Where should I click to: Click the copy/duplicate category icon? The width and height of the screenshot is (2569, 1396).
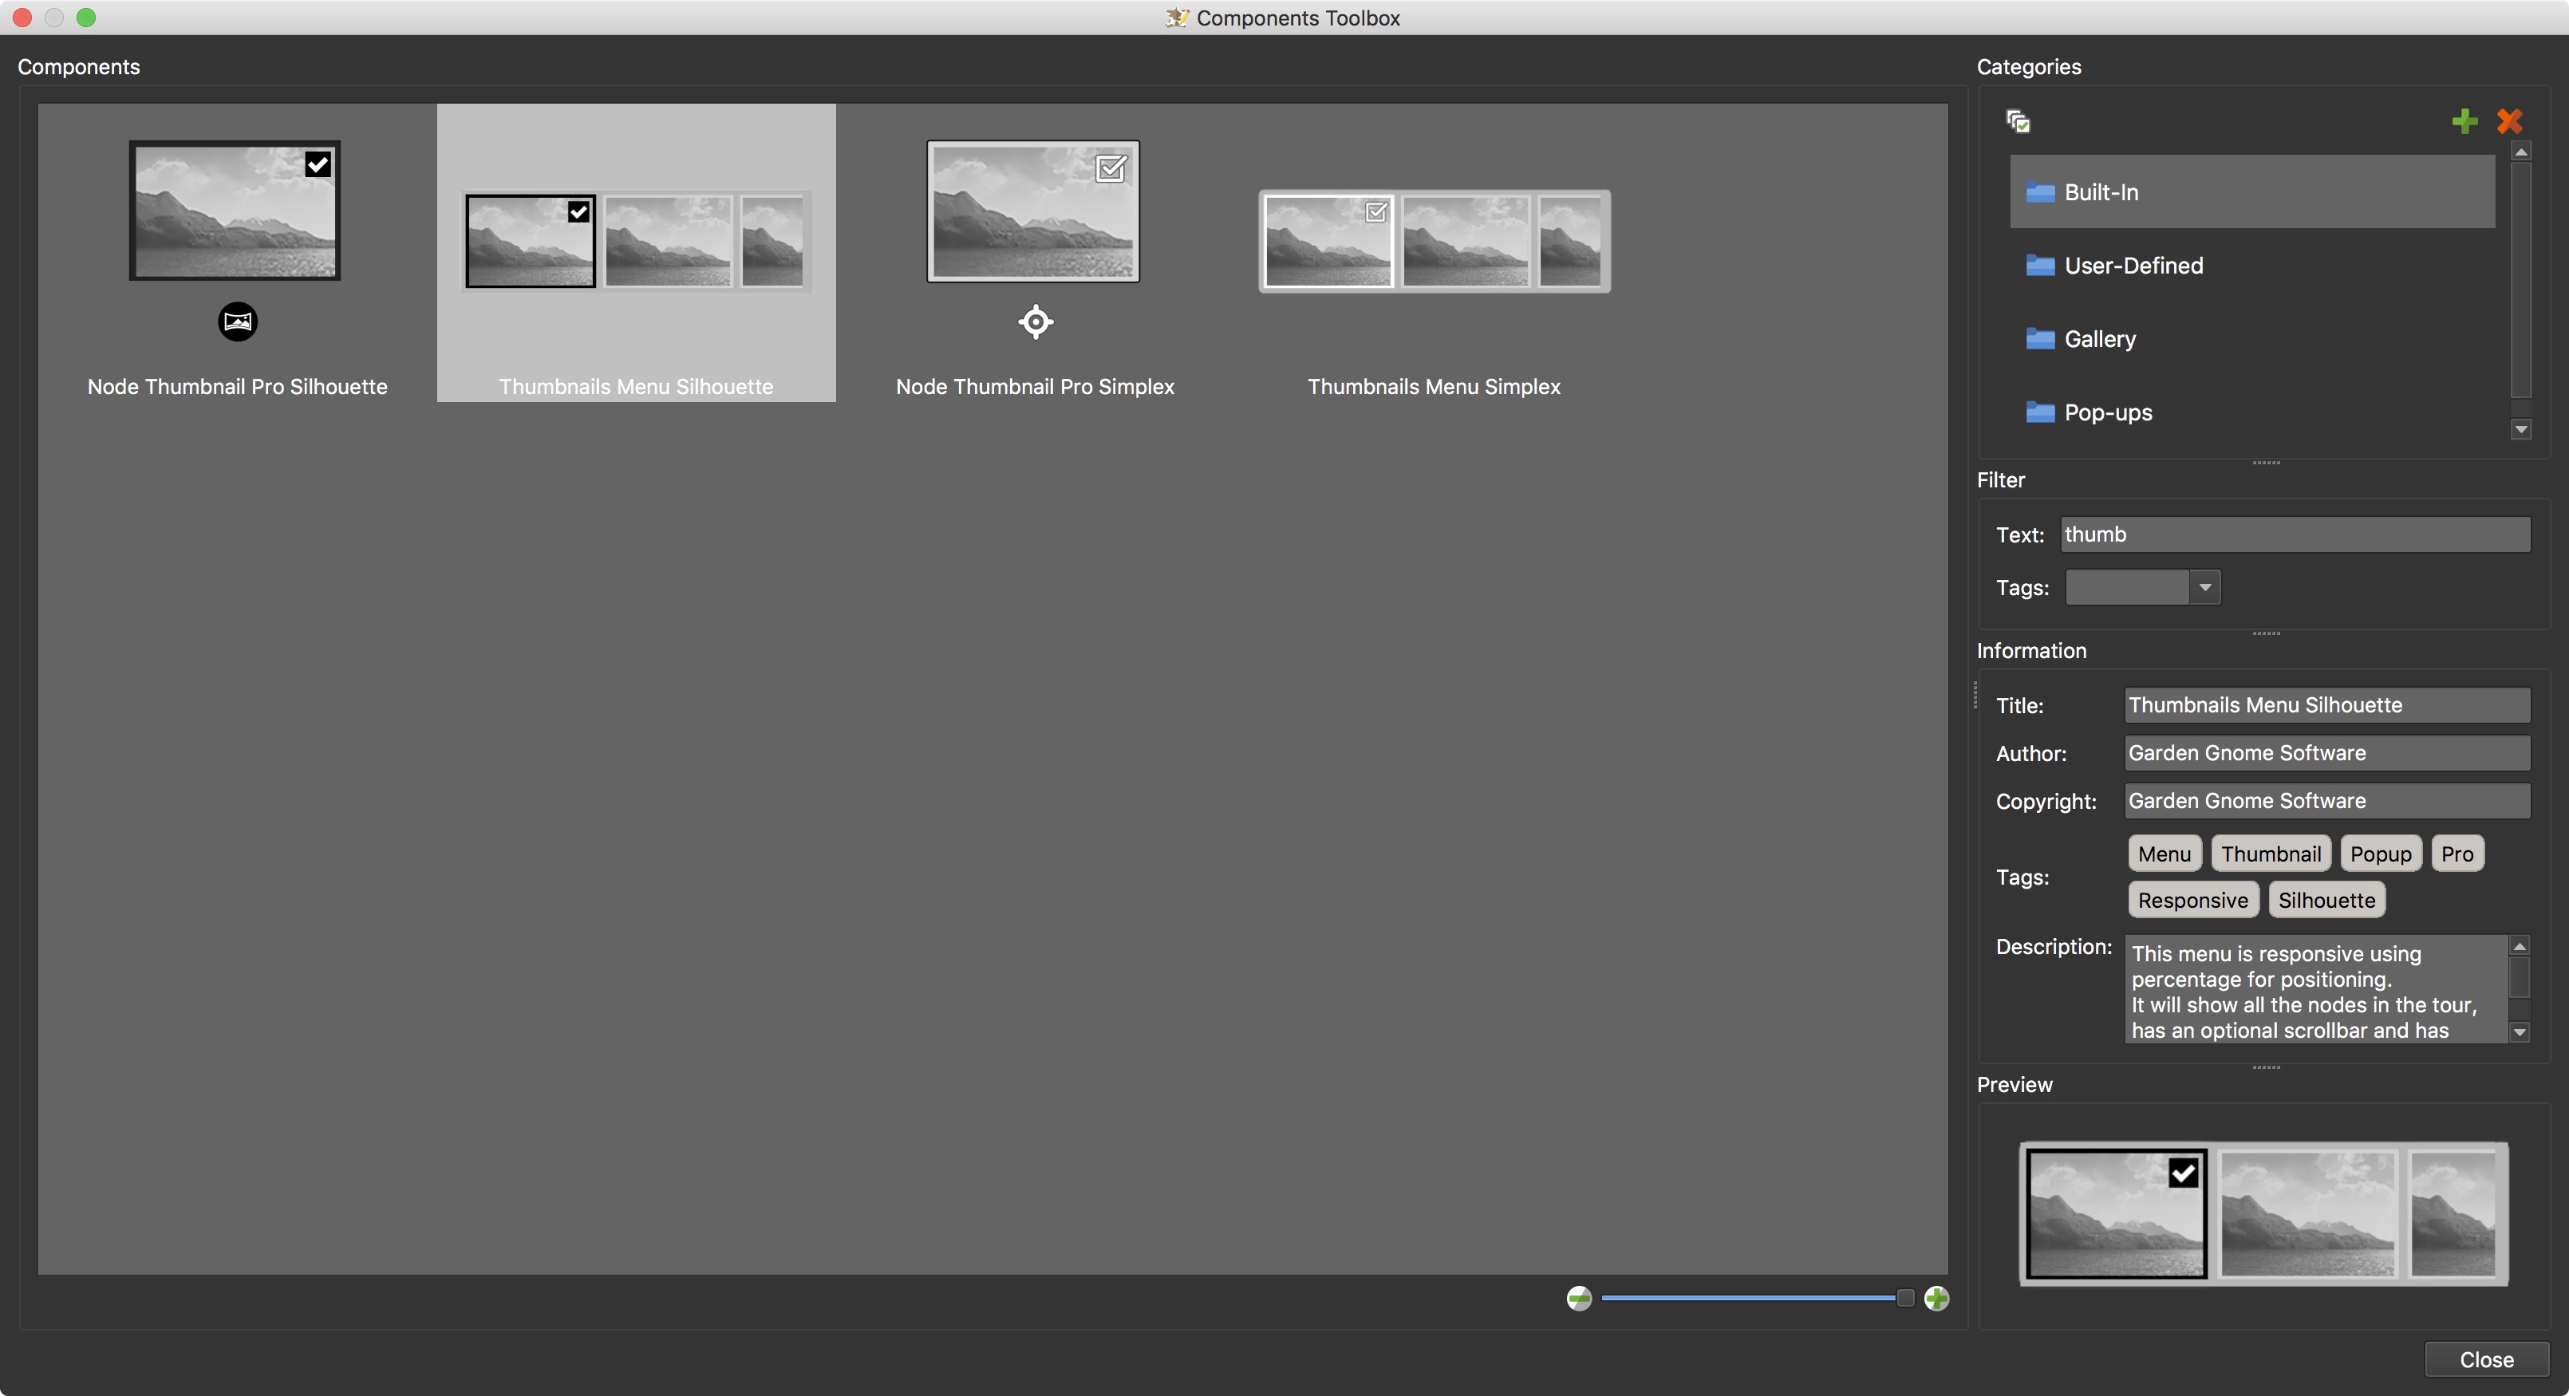[x=2019, y=120]
